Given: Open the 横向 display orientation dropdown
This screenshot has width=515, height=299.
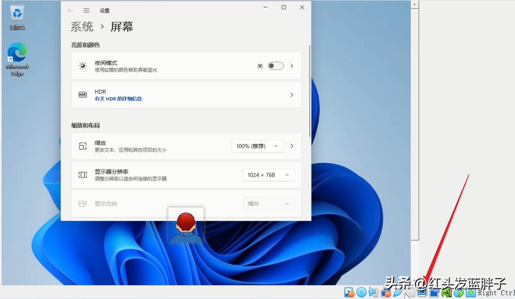Looking at the screenshot, I should point(269,204).
